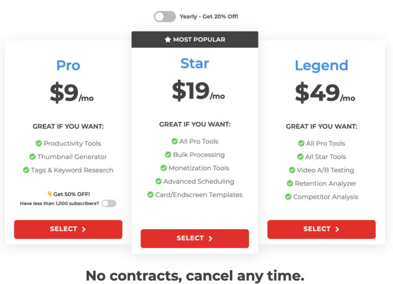Click checkmark icon next to Retention Analyzer
The height and width of the screenshot is (284, 393).
pos(290,184)
